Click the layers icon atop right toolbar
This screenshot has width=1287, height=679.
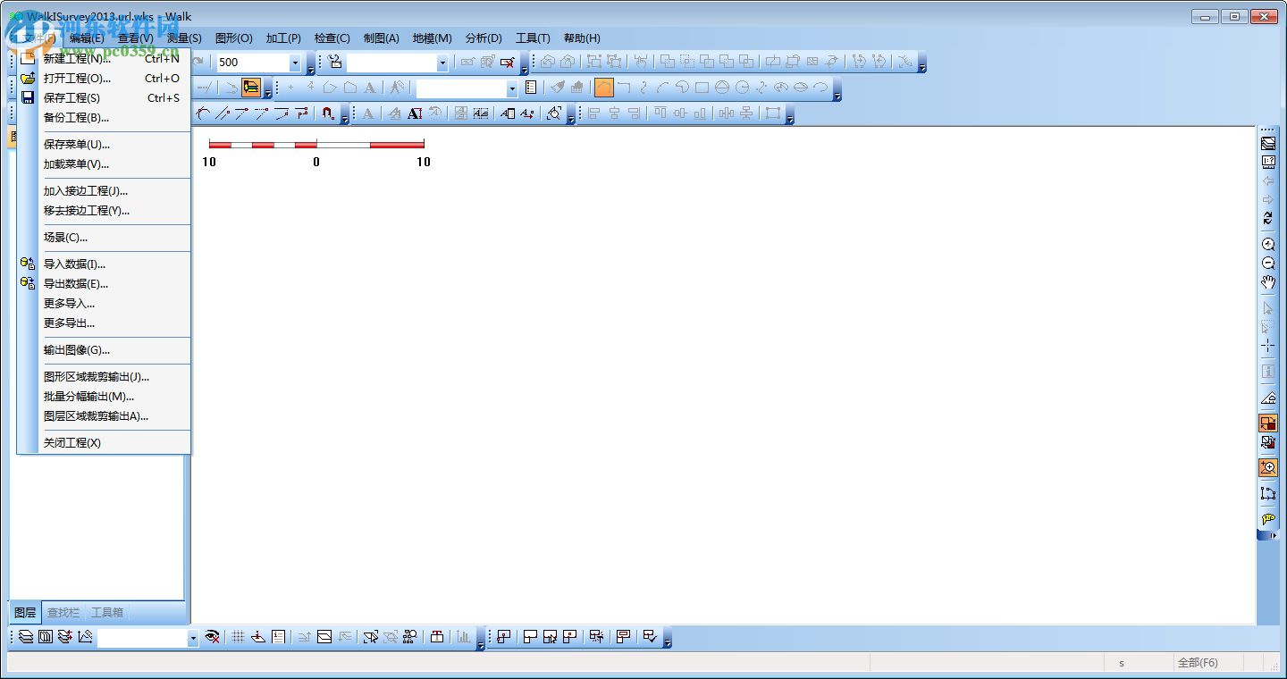point(1267,143)
